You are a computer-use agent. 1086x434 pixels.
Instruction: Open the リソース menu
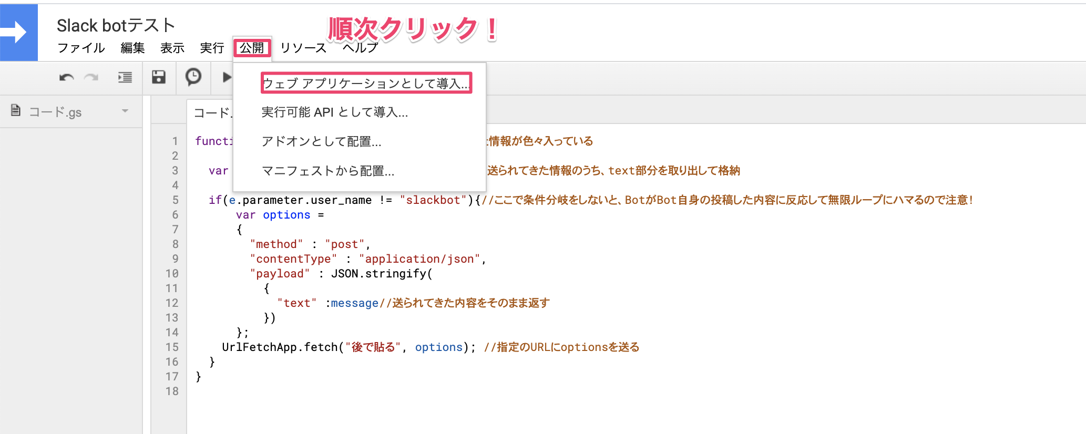(x=303, y=48)
